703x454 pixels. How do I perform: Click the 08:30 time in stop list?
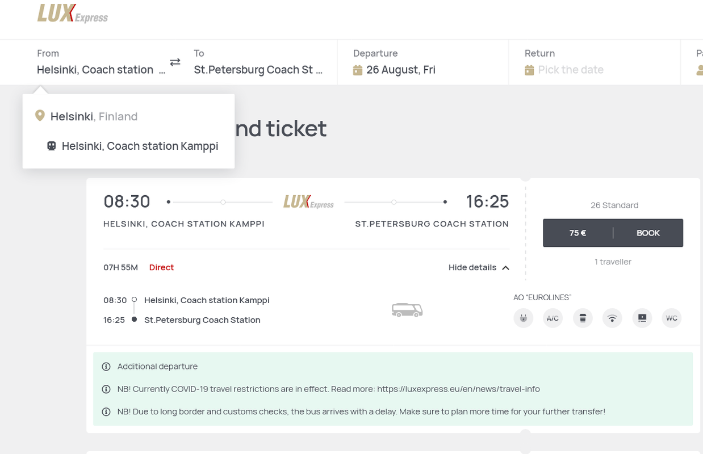click(x=114, y=300)
